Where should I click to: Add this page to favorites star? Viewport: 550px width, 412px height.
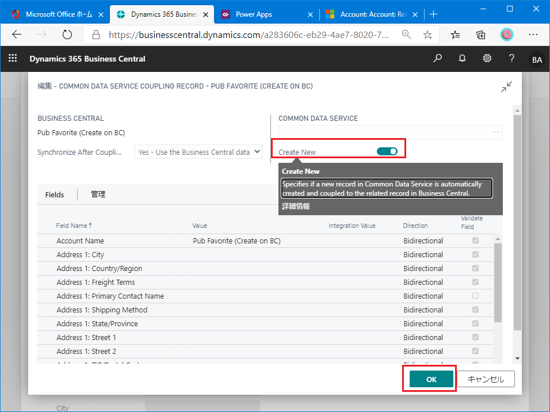point(427,35)
